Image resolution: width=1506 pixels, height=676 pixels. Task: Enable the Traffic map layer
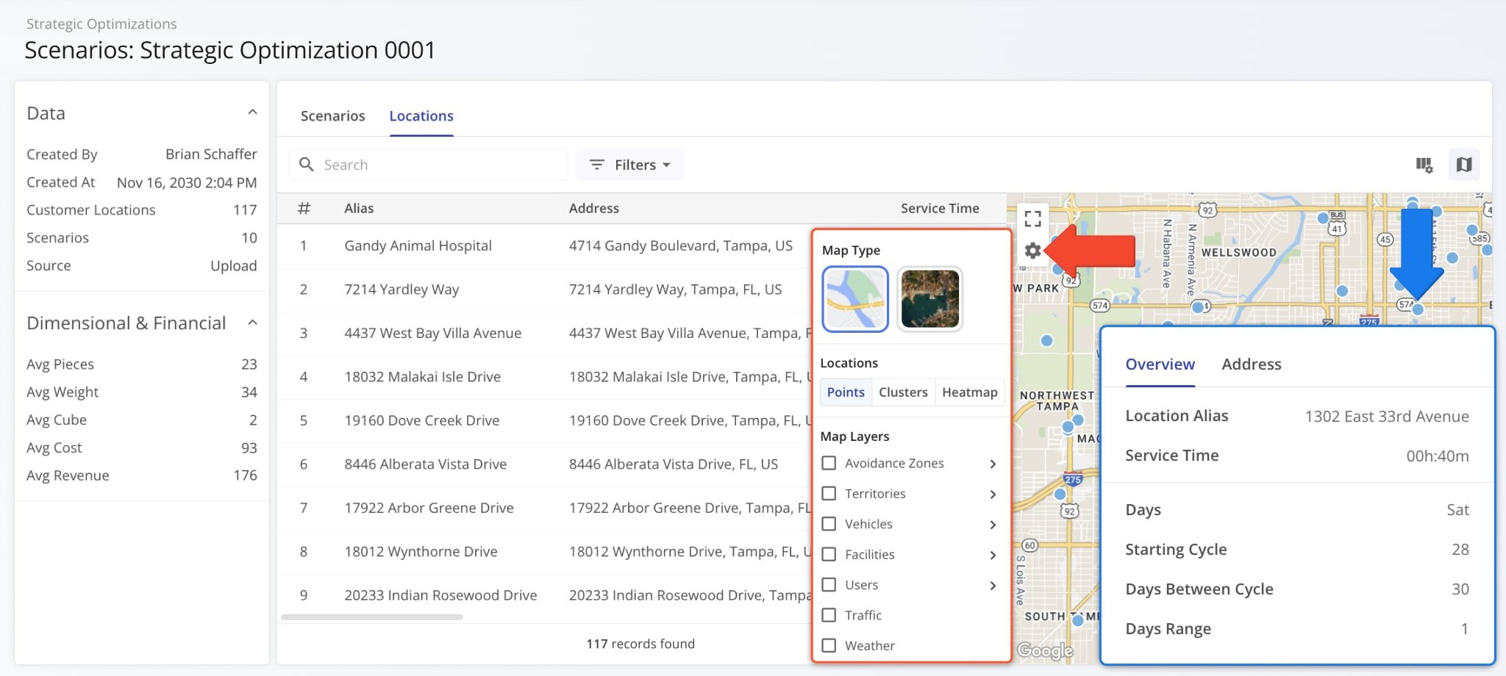[829, 615]
